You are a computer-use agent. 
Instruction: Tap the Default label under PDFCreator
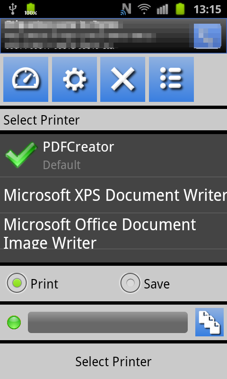[62, 165]
